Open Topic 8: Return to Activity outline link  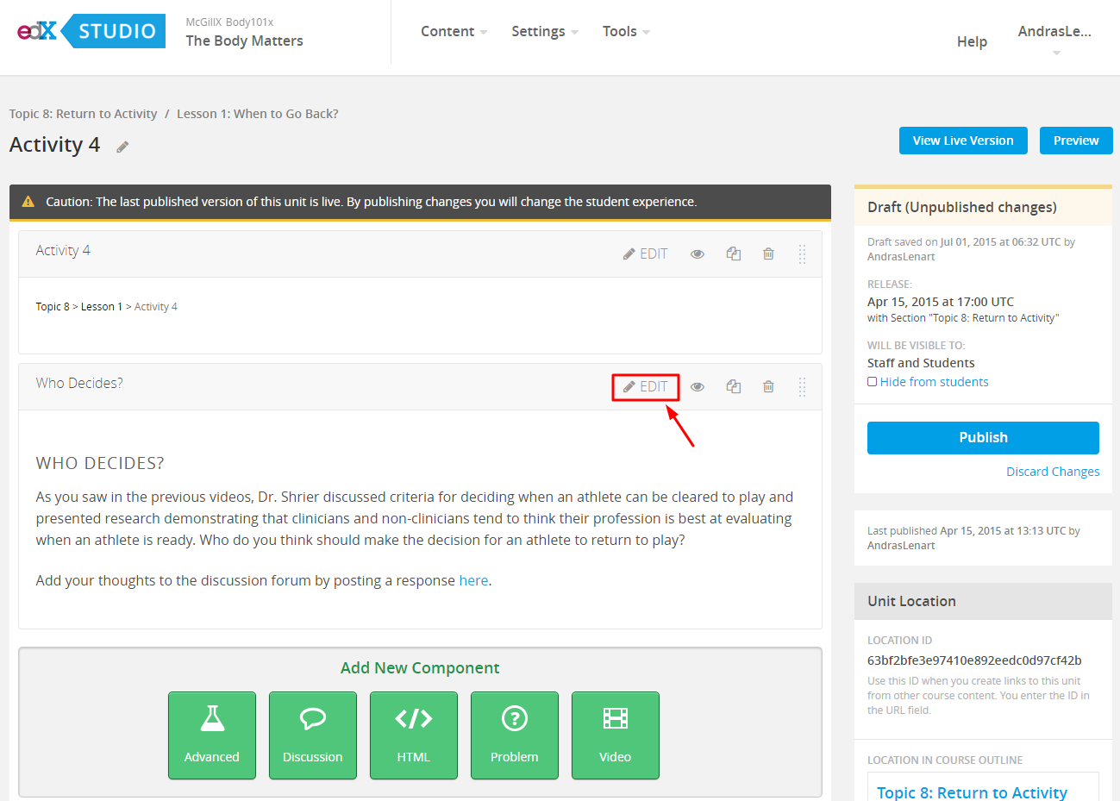[x=972, y=792]
